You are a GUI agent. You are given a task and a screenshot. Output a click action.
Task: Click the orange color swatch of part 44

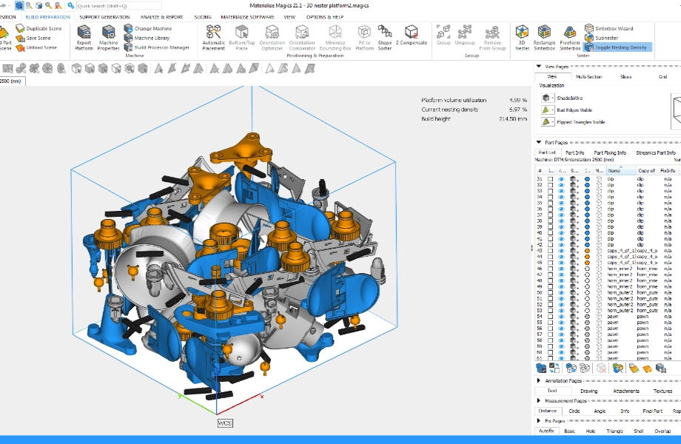click(x=587, y=257)
